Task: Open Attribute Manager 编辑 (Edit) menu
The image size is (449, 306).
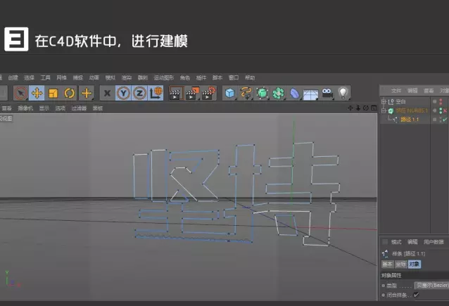Action: tap(412, 242)
